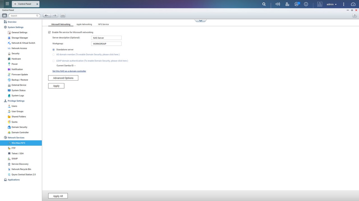Open Firmware Update
Image resolution: width=359 pixels, height=201 pixels.
click(x=20, y=74)
